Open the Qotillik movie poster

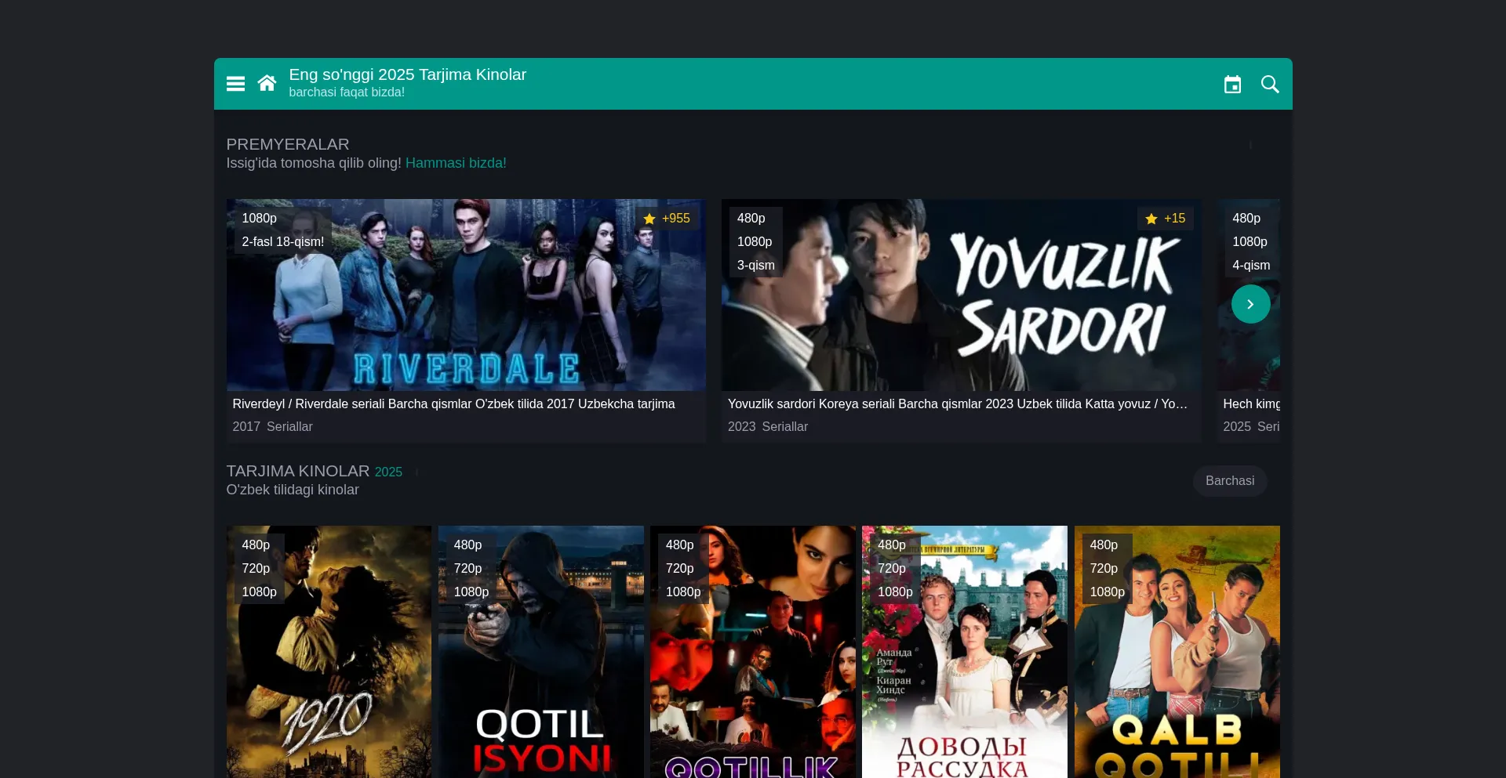tap(753, 652)
